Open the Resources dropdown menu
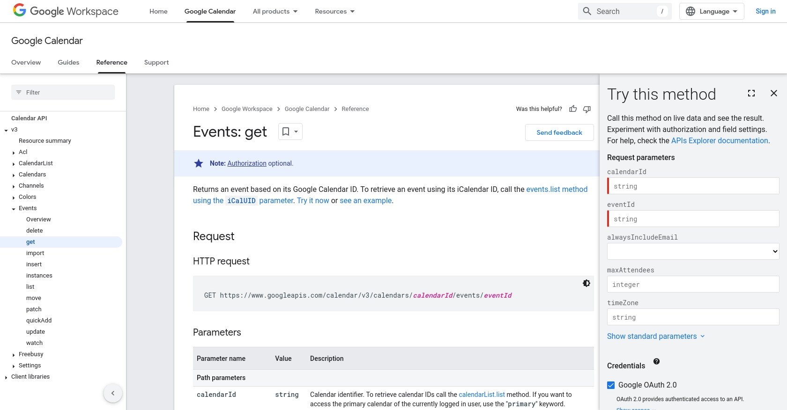Viewport: 787px width, 410px height. click(335, 11)
